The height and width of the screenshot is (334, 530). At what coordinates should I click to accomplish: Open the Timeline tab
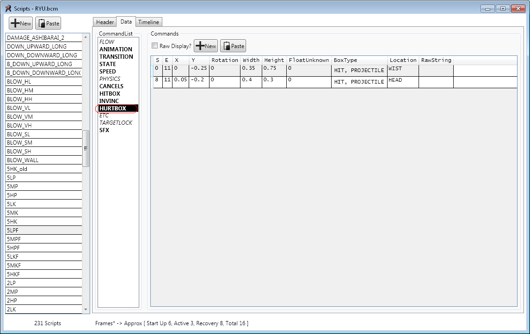coord(148,22)
